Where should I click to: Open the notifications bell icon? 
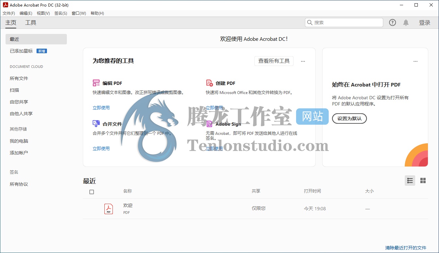(x=406, y=23)
